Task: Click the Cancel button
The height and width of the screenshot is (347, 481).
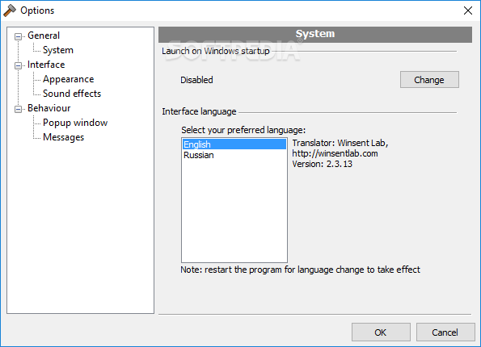Action: (445, 332)
